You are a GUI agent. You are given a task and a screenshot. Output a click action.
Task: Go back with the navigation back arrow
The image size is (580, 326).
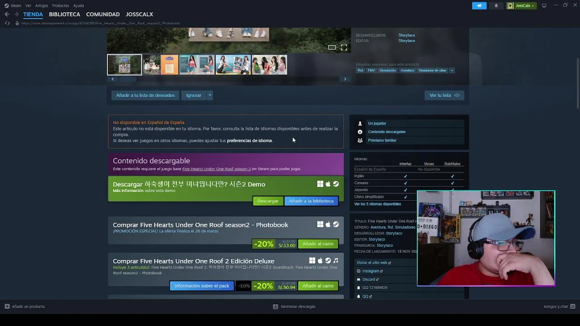tap(7, 14)
